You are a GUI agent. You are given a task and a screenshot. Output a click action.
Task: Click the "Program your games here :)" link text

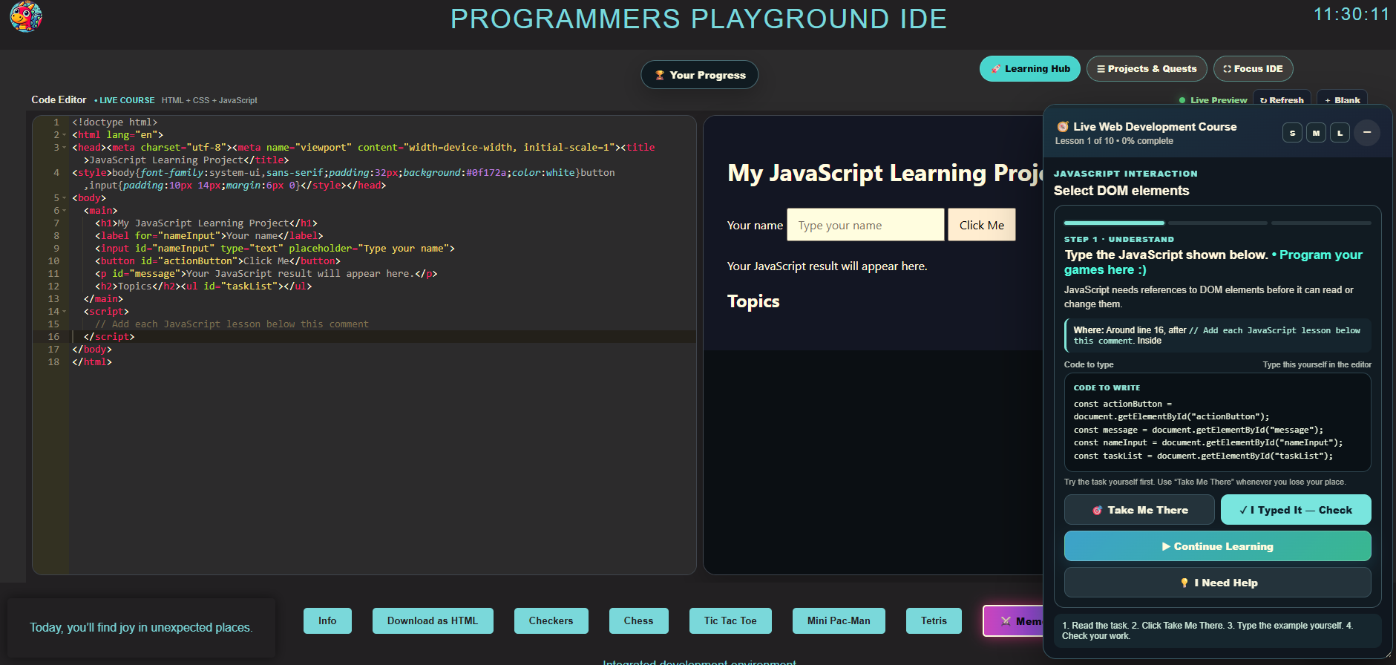tap(1213, 262)
